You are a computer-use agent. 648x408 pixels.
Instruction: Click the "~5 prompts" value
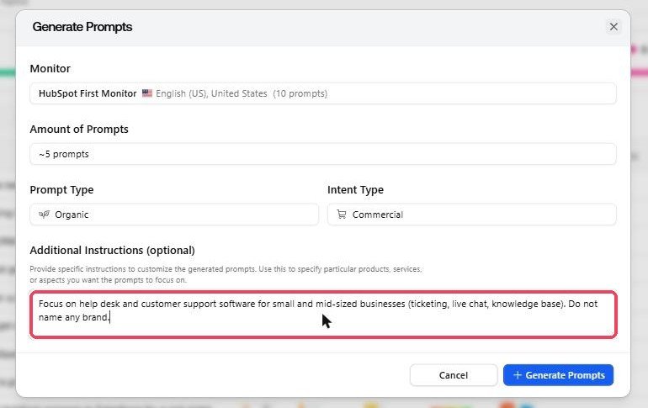click(64, 154)
